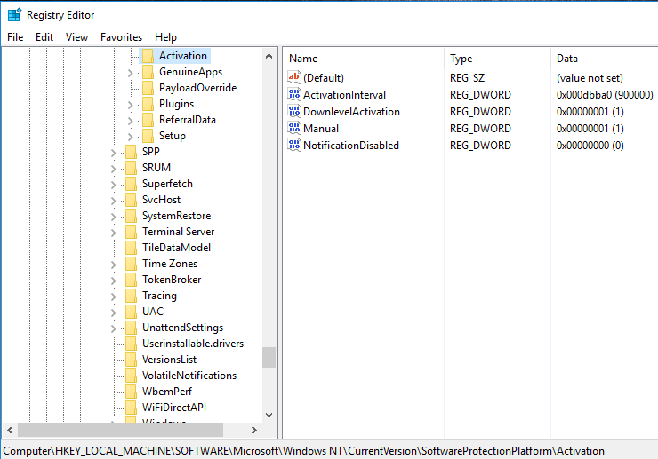Sort values by the Type column header
Viewport: 658px width, 459px height.
(x=497, y=59)
